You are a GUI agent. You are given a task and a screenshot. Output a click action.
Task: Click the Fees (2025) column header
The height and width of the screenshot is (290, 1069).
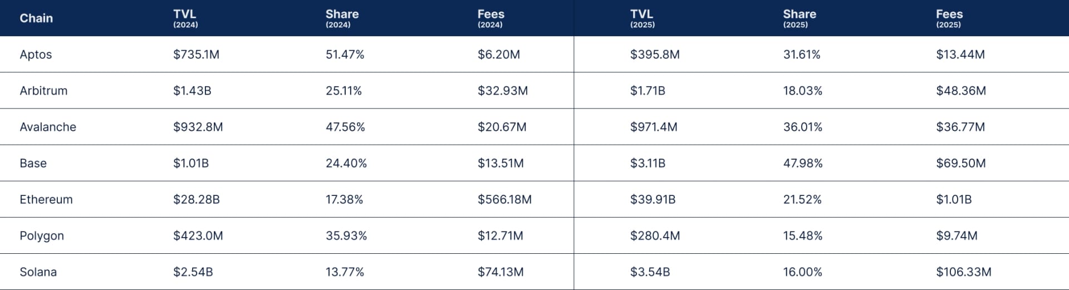pyautogui.click(x=949, y=18)
